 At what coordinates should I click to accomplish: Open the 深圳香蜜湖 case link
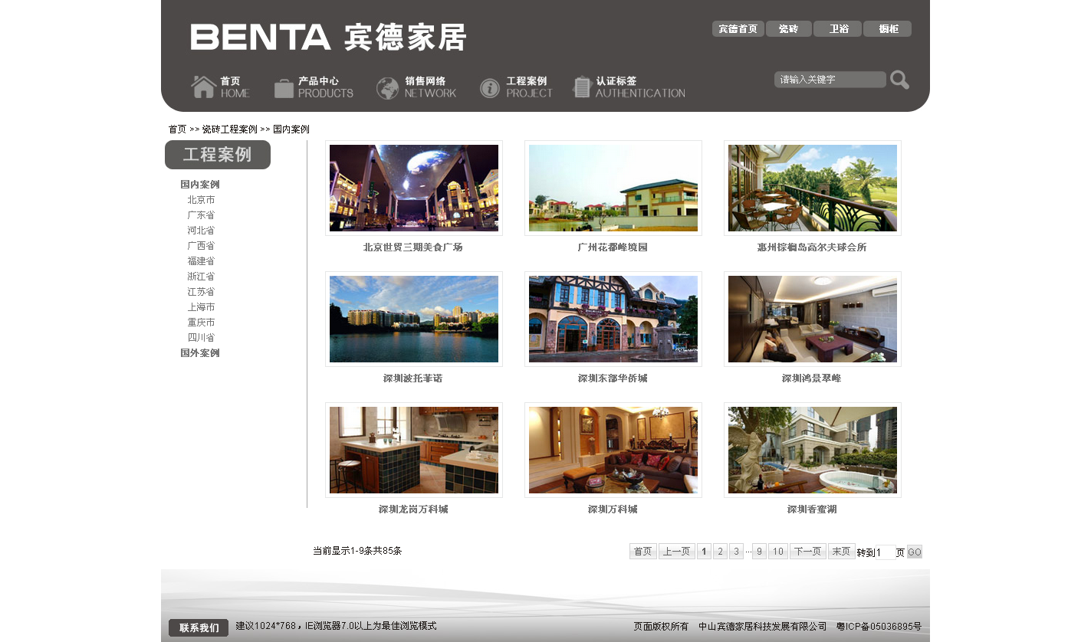click(812, 509)
